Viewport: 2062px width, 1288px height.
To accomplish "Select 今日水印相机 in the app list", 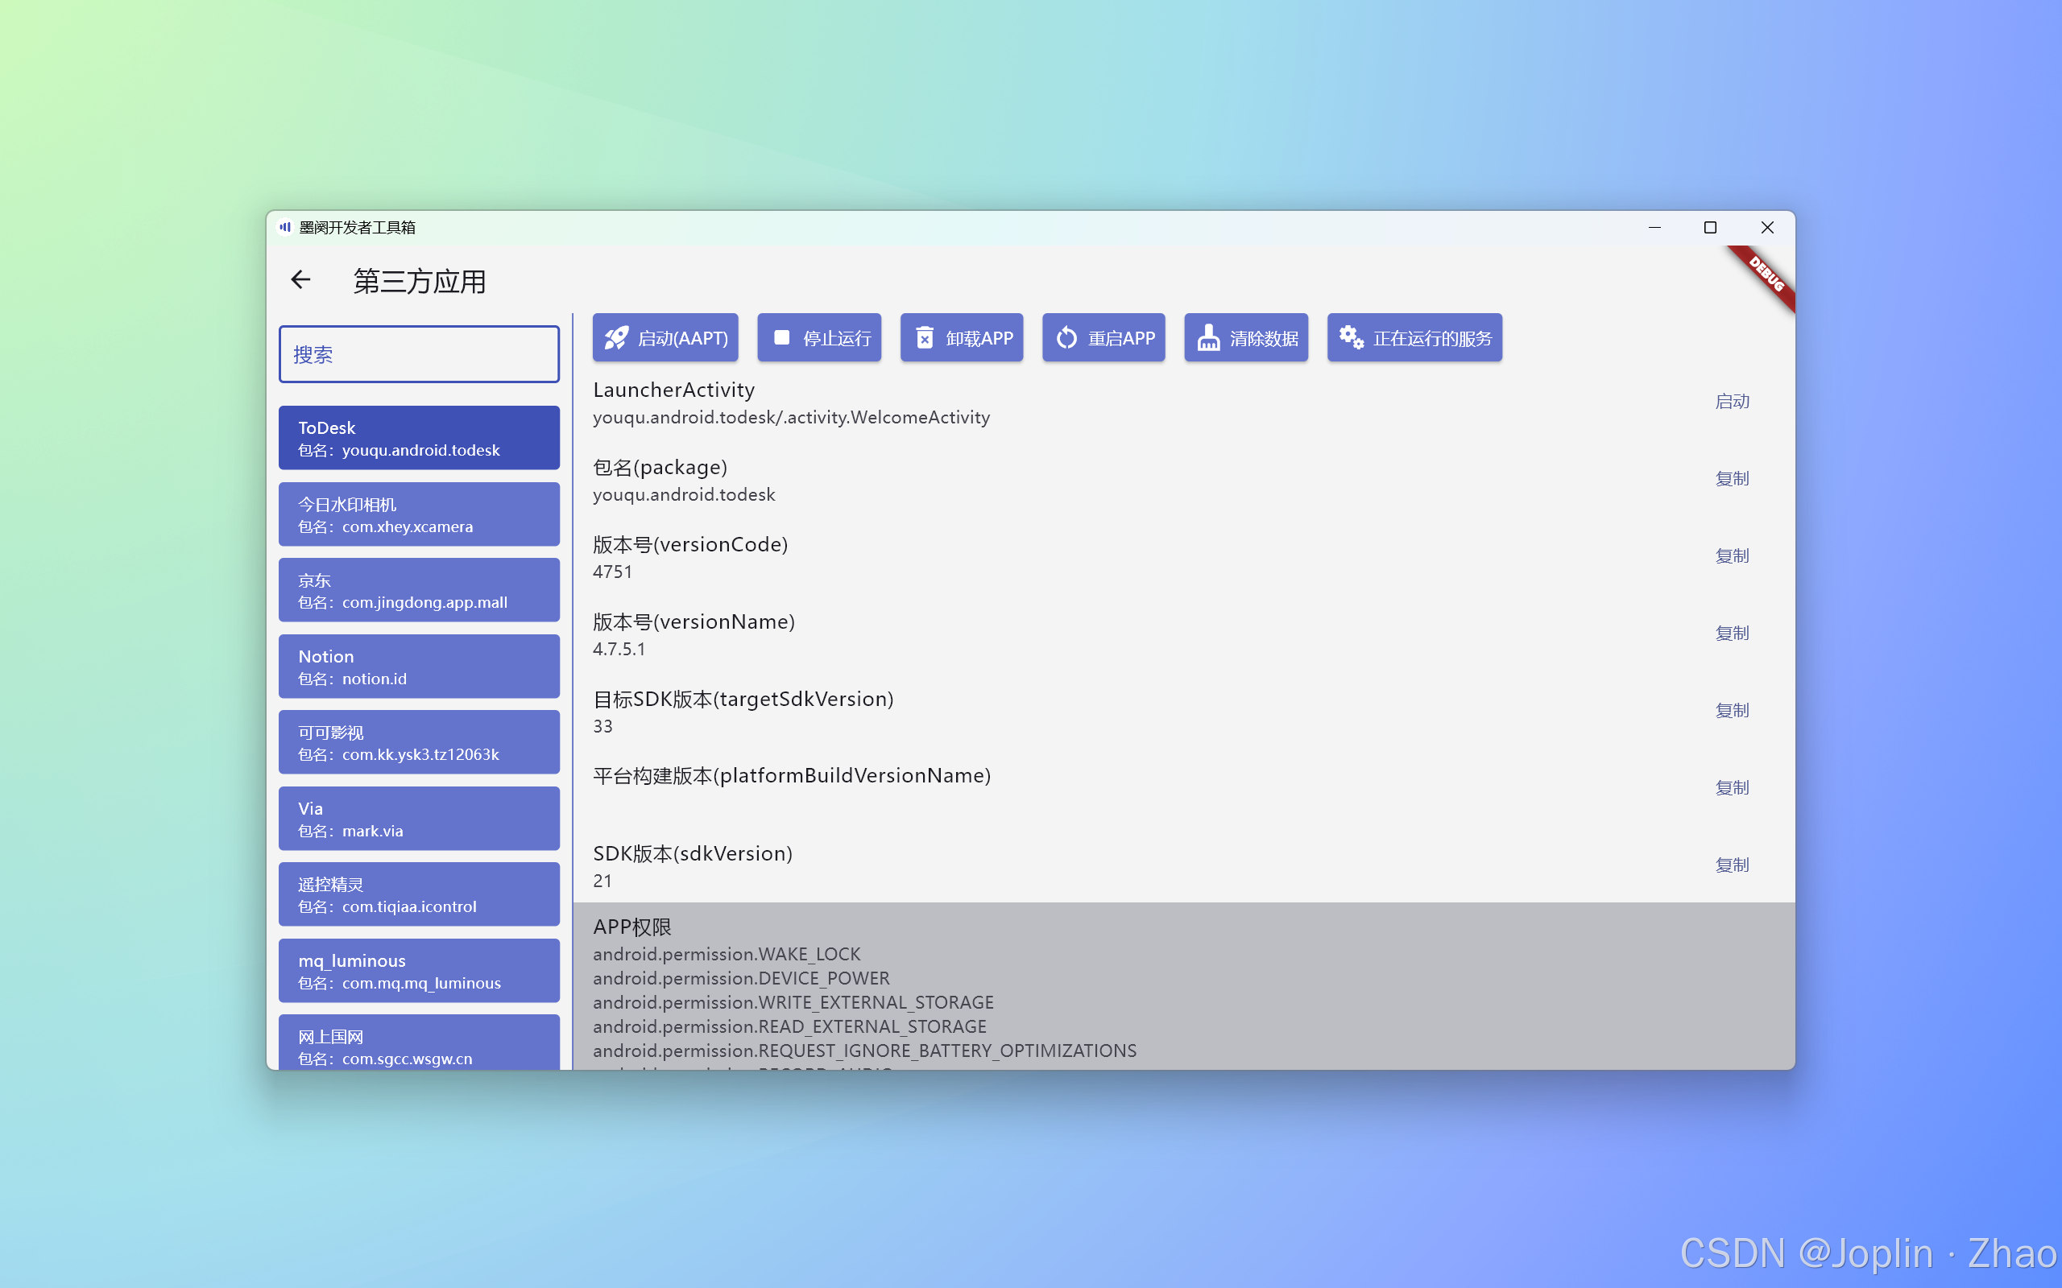I will [x=418, y=514].
